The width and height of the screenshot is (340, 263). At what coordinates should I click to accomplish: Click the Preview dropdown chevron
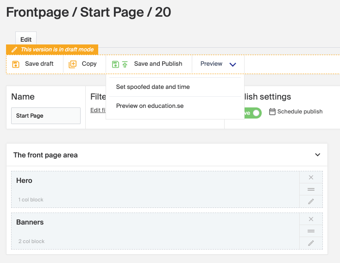pos(233,64)
